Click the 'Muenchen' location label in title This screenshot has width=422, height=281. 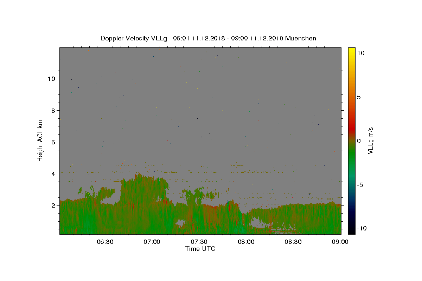301,38
